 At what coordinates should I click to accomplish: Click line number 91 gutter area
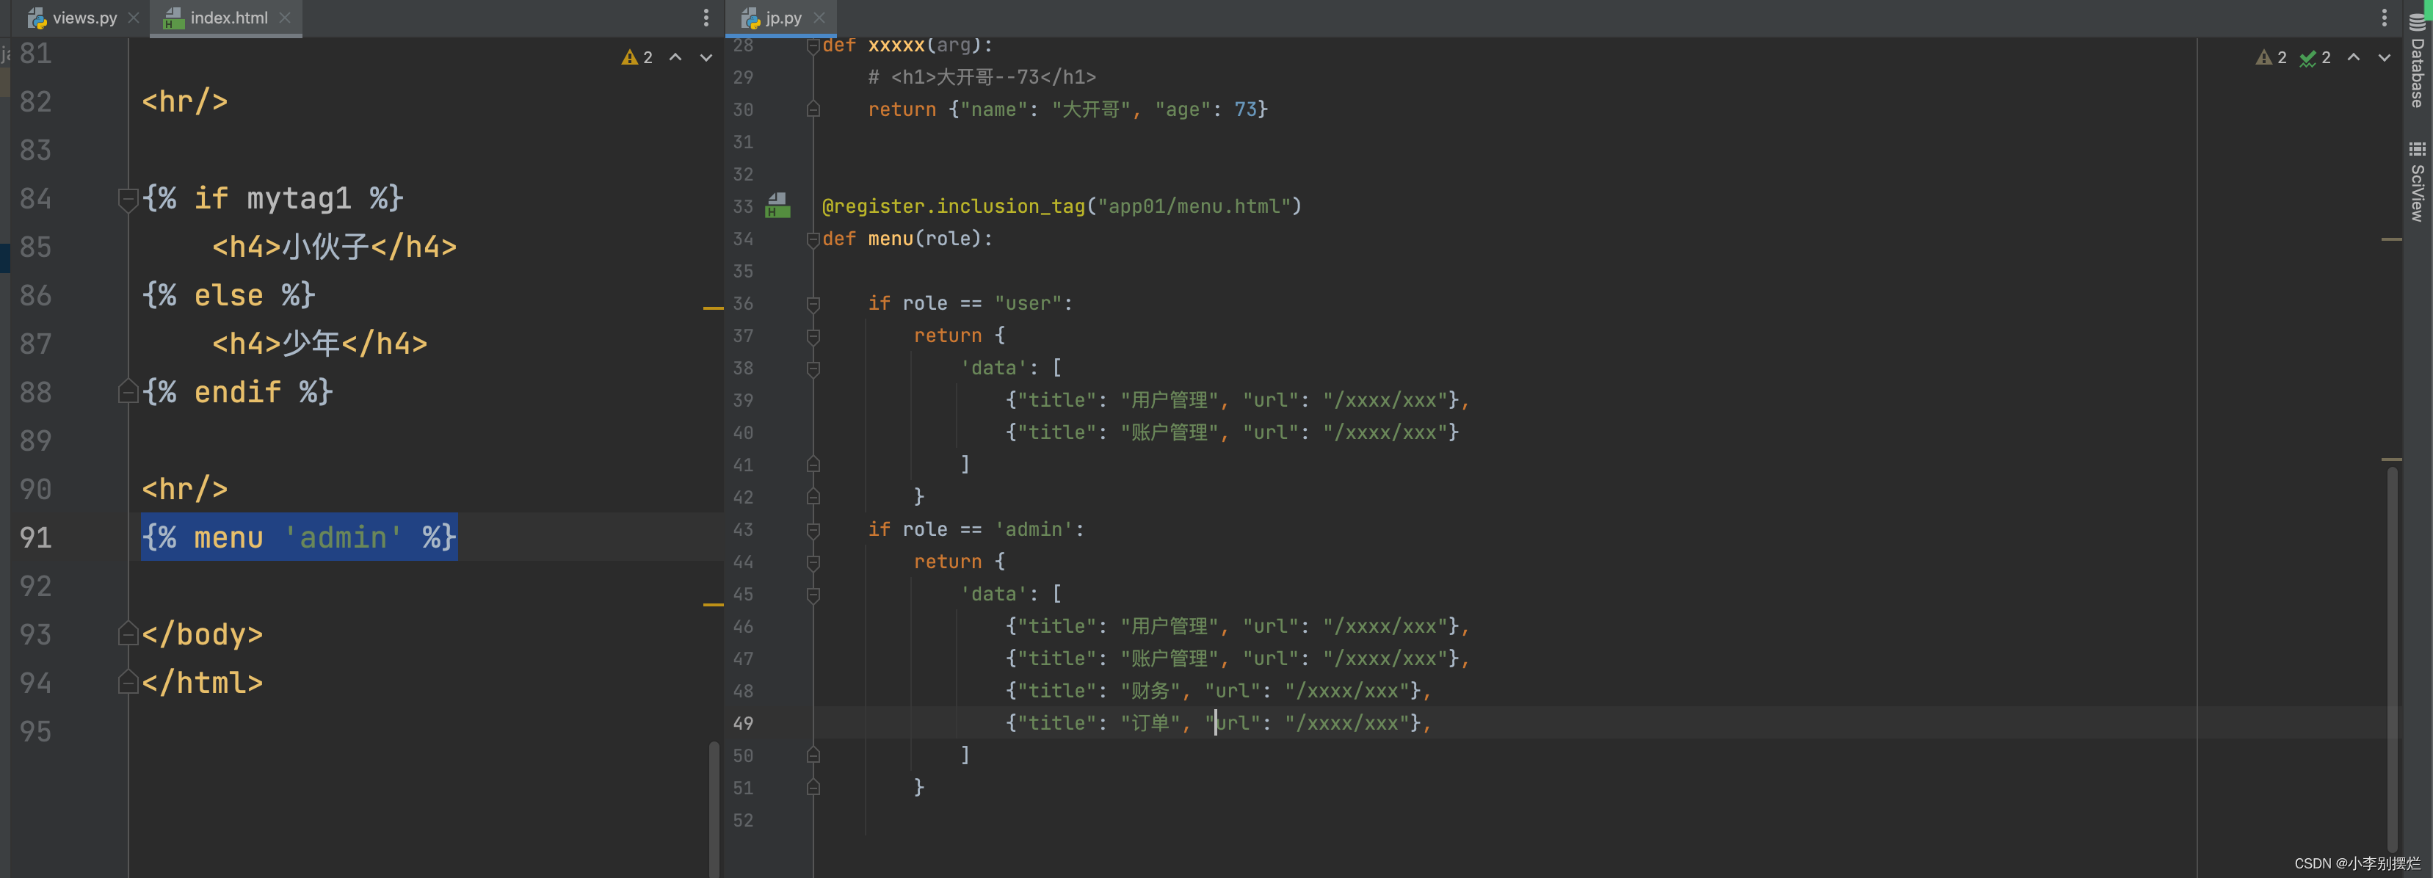42,537
